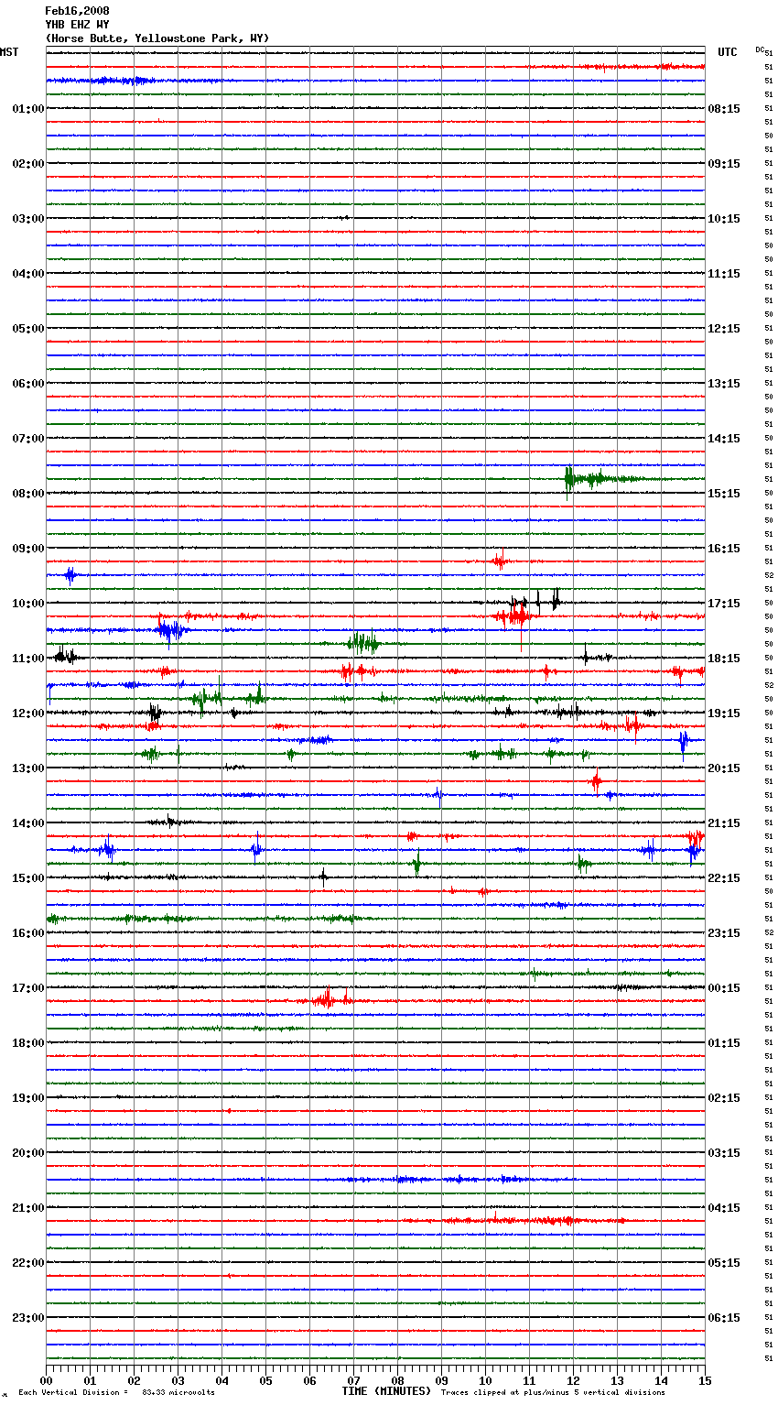Click the MST timezone label

click(9, 52)
